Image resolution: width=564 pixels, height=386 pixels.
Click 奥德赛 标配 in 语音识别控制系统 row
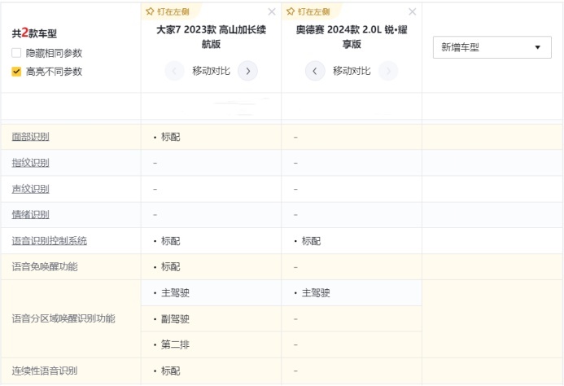311,241
